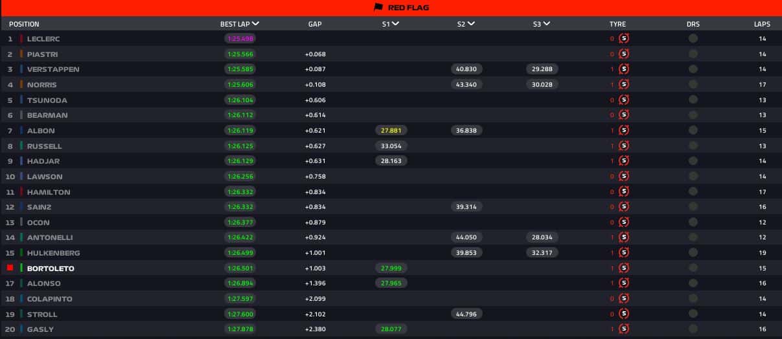This screenshot has width=782, height=339.
Task: Click Gasly's gap value +2.380
Action: [x=315, y=330]
